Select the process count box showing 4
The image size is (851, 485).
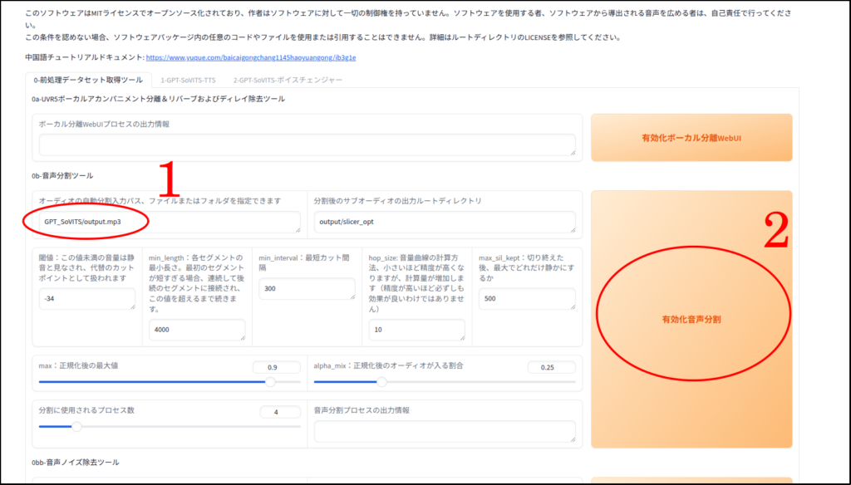279,412
